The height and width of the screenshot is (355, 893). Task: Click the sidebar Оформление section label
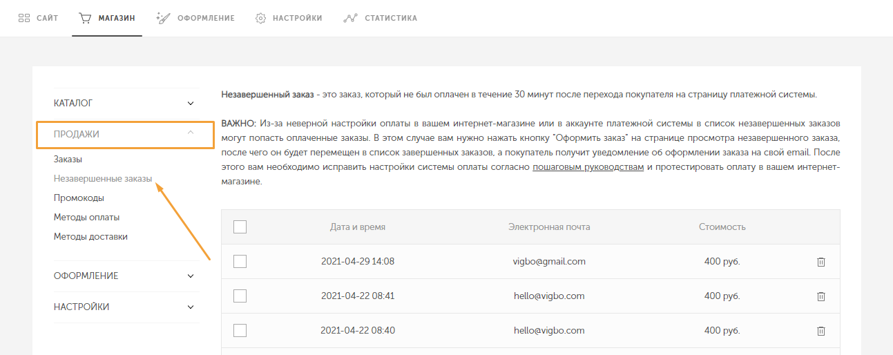(86, 276)
